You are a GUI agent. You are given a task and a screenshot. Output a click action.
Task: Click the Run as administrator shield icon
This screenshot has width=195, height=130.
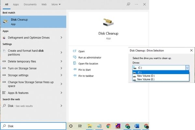75,57
